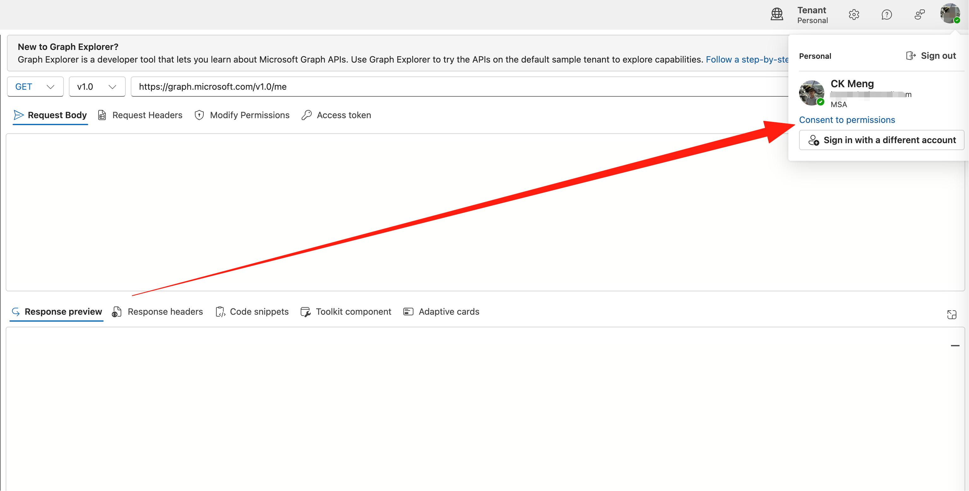969x491 pixels.
Task: Open the v1.0 version dropdown
Action: pyautogui.click(x=97, y=87)
